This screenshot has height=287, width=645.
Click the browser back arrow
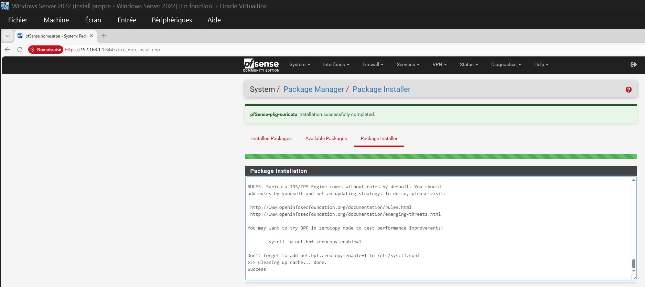[x=8, y=50]
